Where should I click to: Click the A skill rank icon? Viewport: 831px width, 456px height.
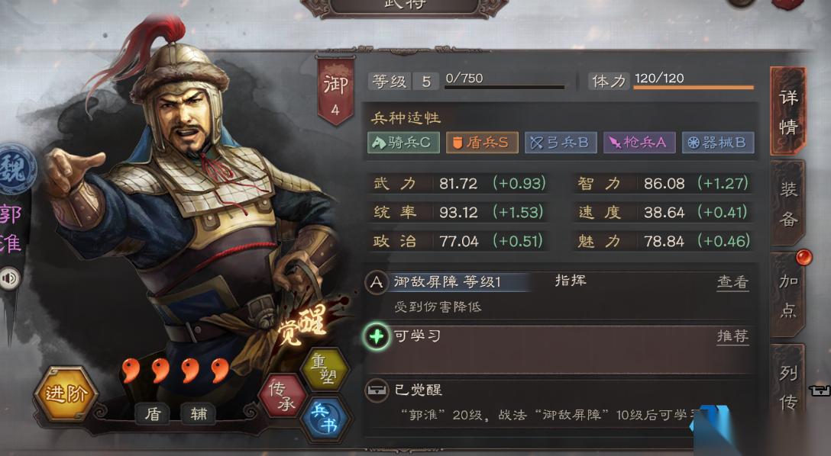(x=377, y=282)
